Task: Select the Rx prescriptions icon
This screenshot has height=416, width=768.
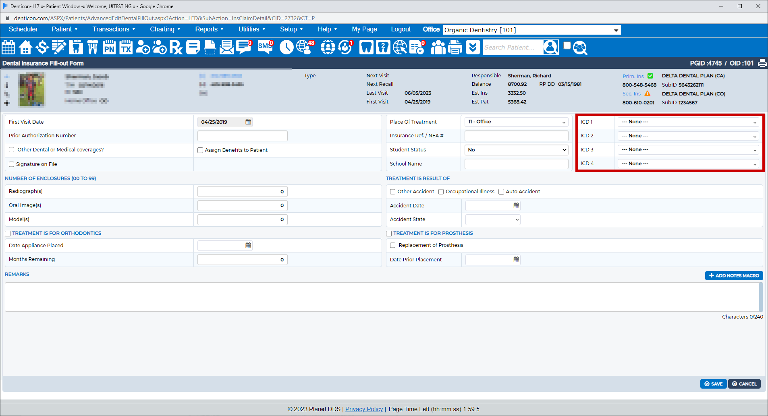Action: point(176,47)
